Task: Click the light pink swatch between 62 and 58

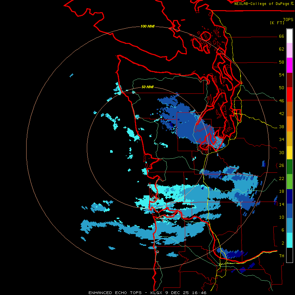Action: (x=289, y=50)
